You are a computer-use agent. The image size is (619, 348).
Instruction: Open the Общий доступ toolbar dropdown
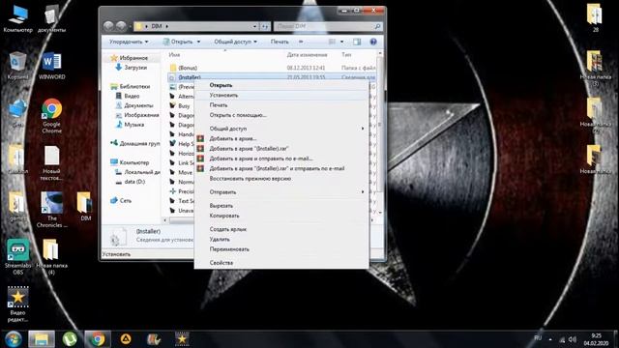(x=235, y=42)
